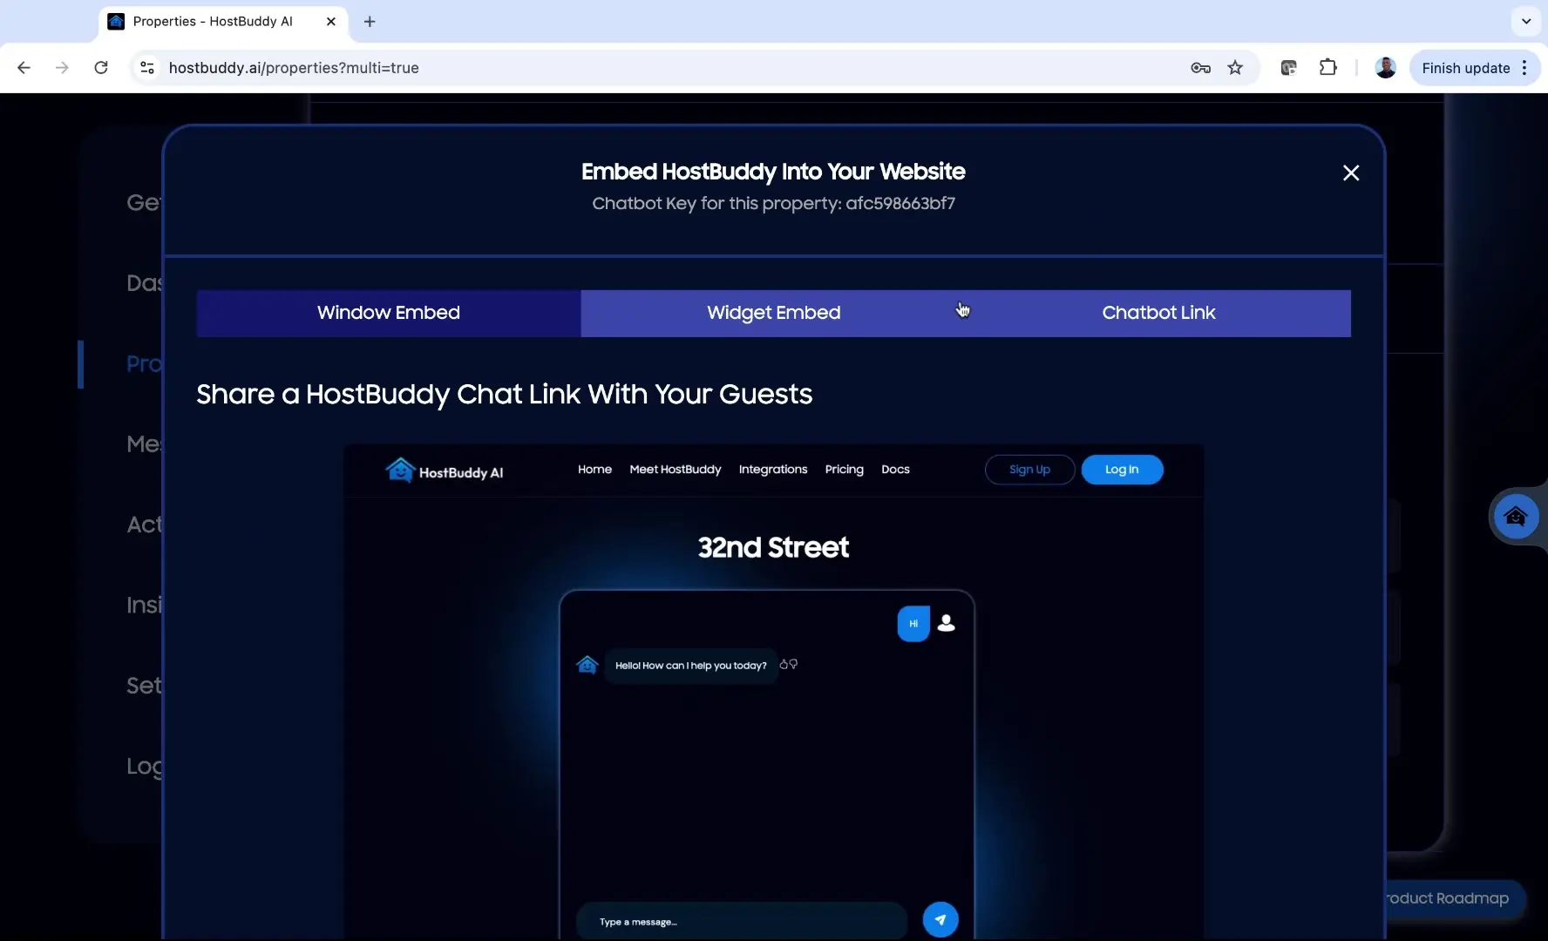The image size is (1548, 941).
Task: Click the 32nd Street heading in preview
Action: click(x=773, y=547)
